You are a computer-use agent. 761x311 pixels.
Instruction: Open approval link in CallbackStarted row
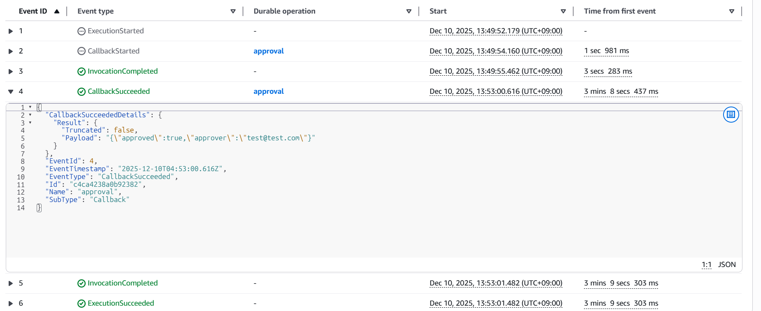(268, 51)
